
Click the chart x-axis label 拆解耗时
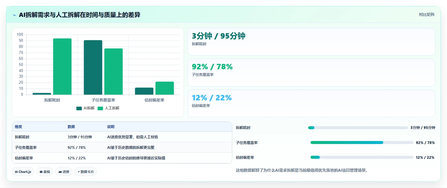coord(52,100)
